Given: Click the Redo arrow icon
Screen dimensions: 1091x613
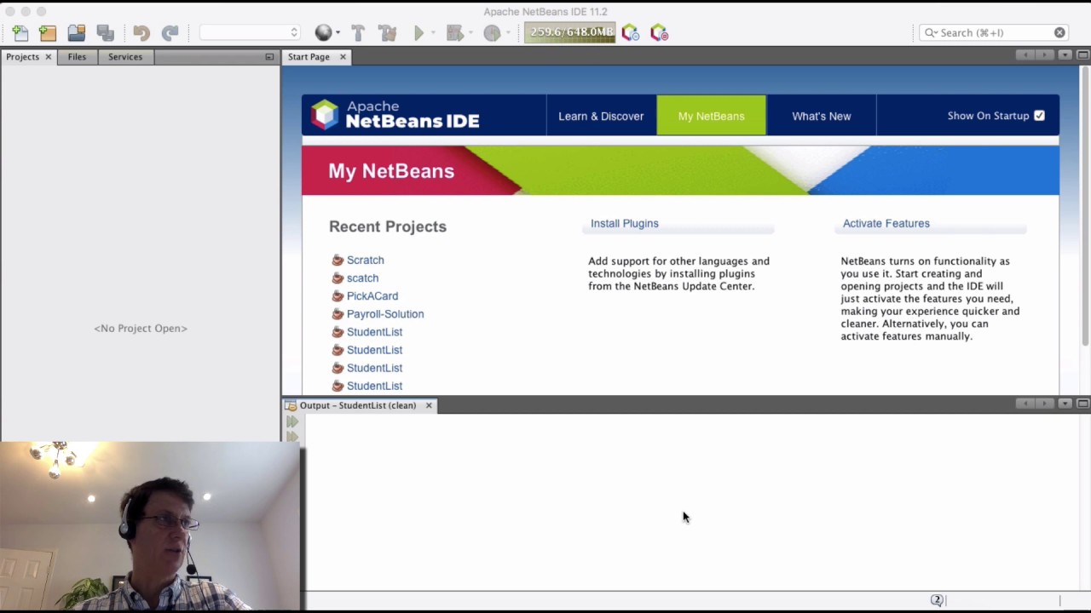Looking at the screenshot, I should 170,33.
